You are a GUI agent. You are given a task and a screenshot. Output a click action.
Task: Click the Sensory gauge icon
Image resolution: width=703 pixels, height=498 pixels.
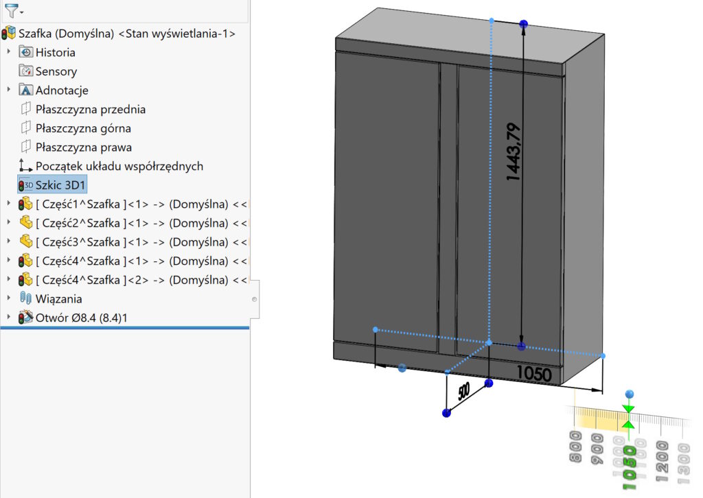pos(26,71)
